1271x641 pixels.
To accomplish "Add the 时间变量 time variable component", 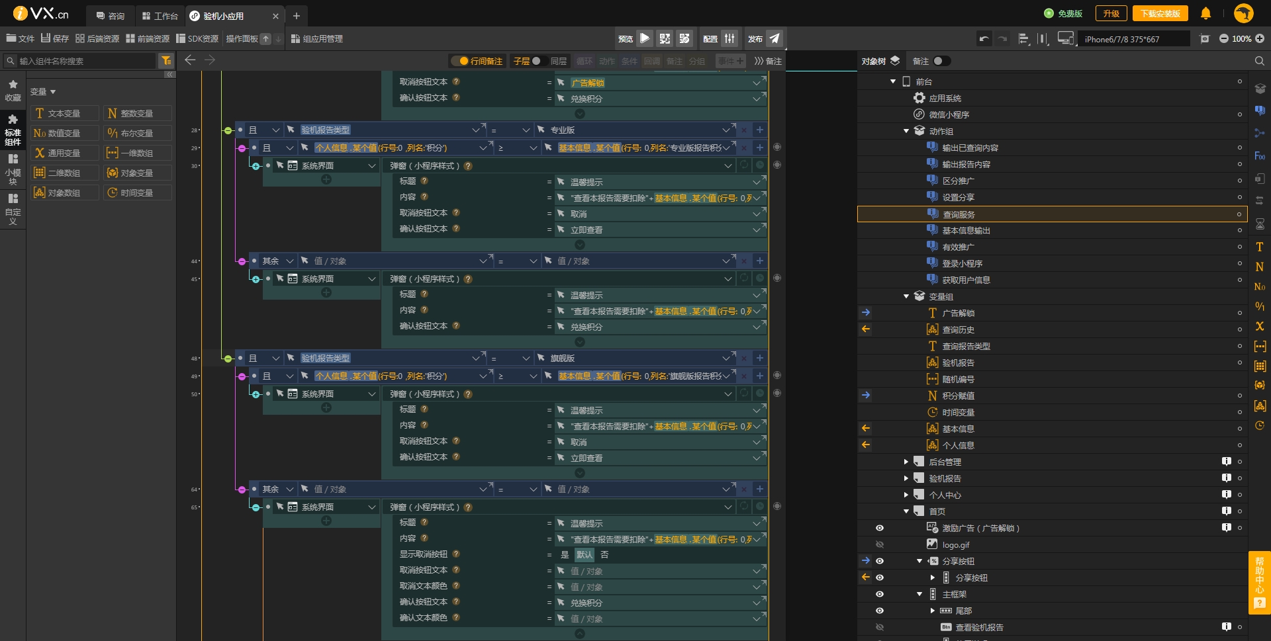I will pyautogui.click(x=137, y=192).
